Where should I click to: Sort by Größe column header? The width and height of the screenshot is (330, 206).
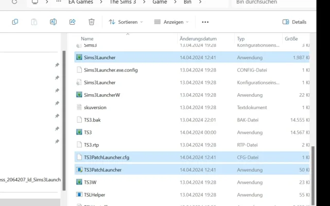[291, 39]
